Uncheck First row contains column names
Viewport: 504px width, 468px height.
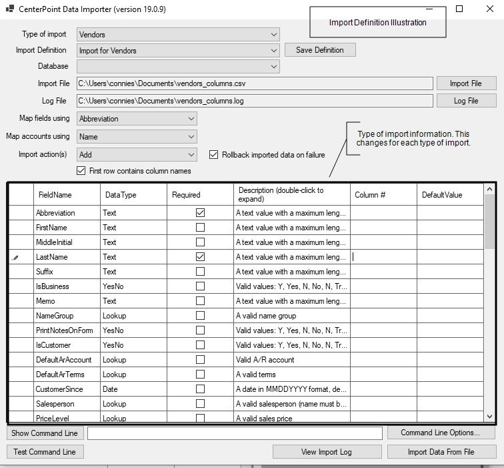tap(81, 171)
